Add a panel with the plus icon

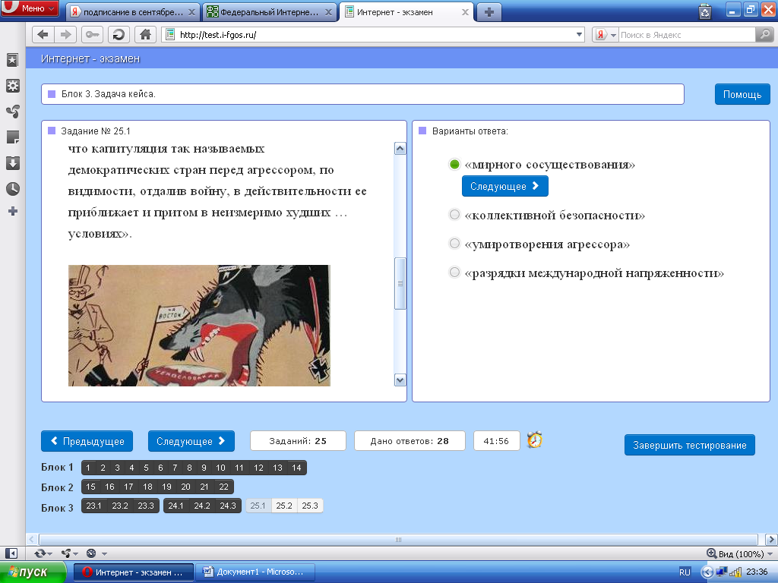click(x=13, y=211)
